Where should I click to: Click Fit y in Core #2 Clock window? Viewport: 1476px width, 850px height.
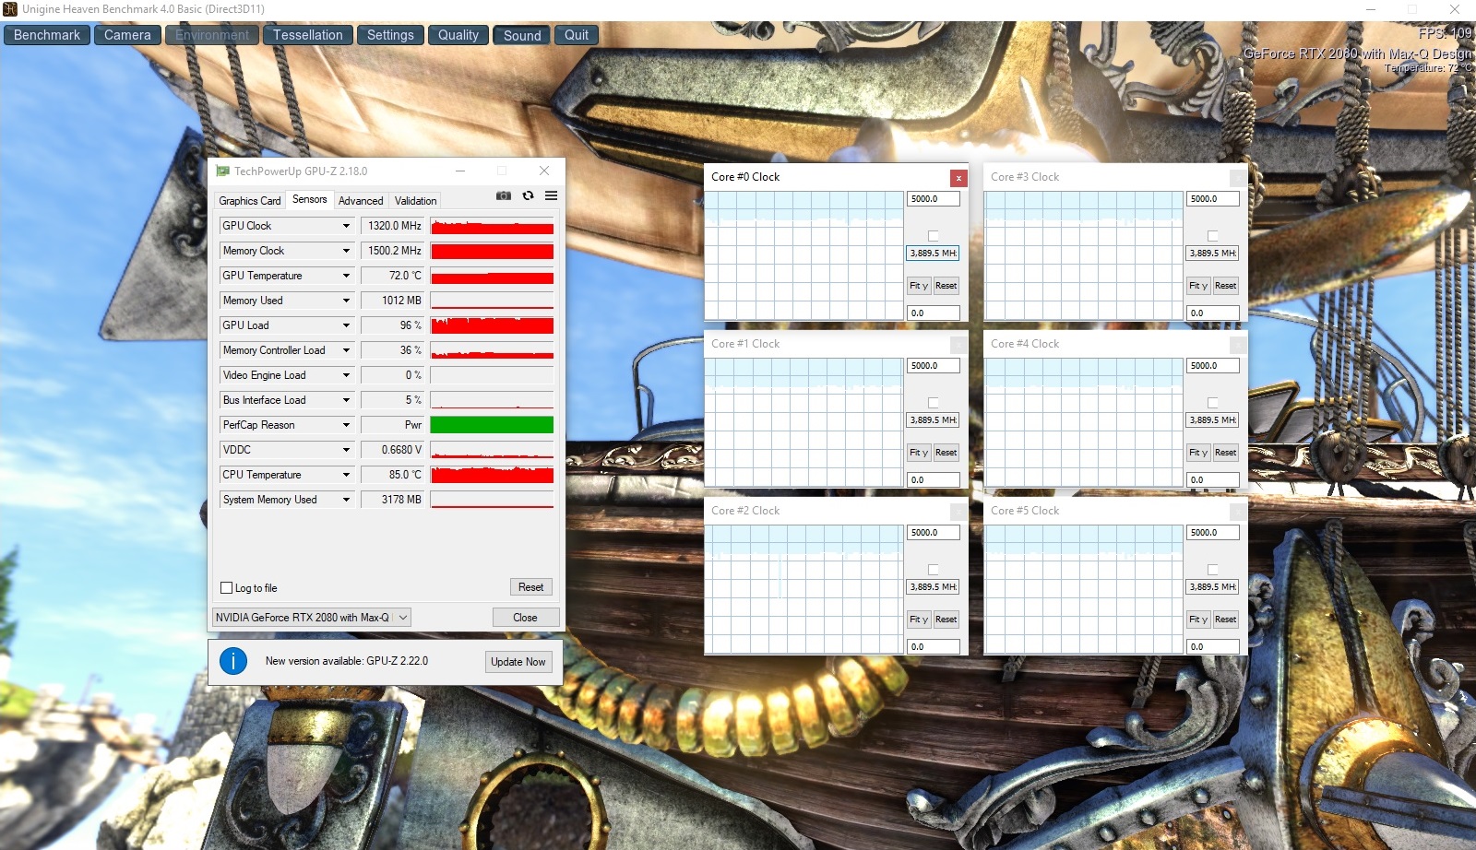(x=919, y=620)
